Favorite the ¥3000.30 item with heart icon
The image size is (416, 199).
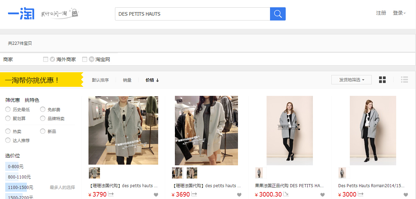(323, 195)
